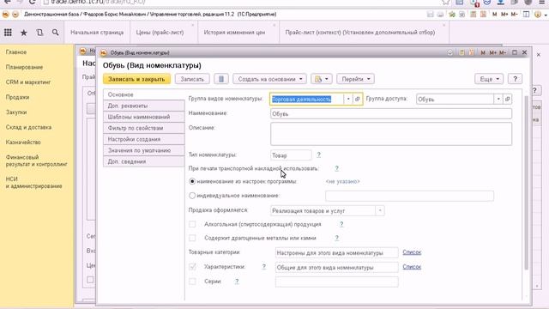Open the history icon in tools panel
This screenshot has height=309, width=549.
coord(39,33)
